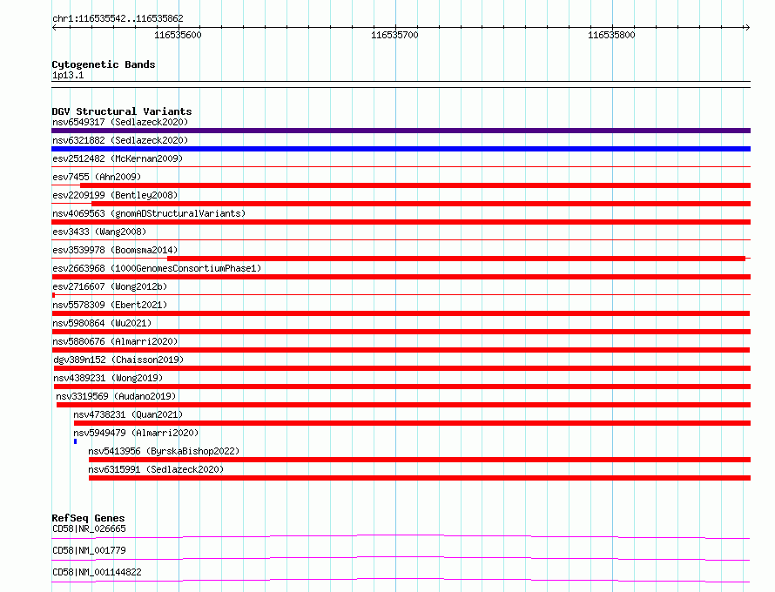Select the red bar under esv3539978 (Boomsma2014)
Viewport: 775px width, 592px height.
(456, 259)
